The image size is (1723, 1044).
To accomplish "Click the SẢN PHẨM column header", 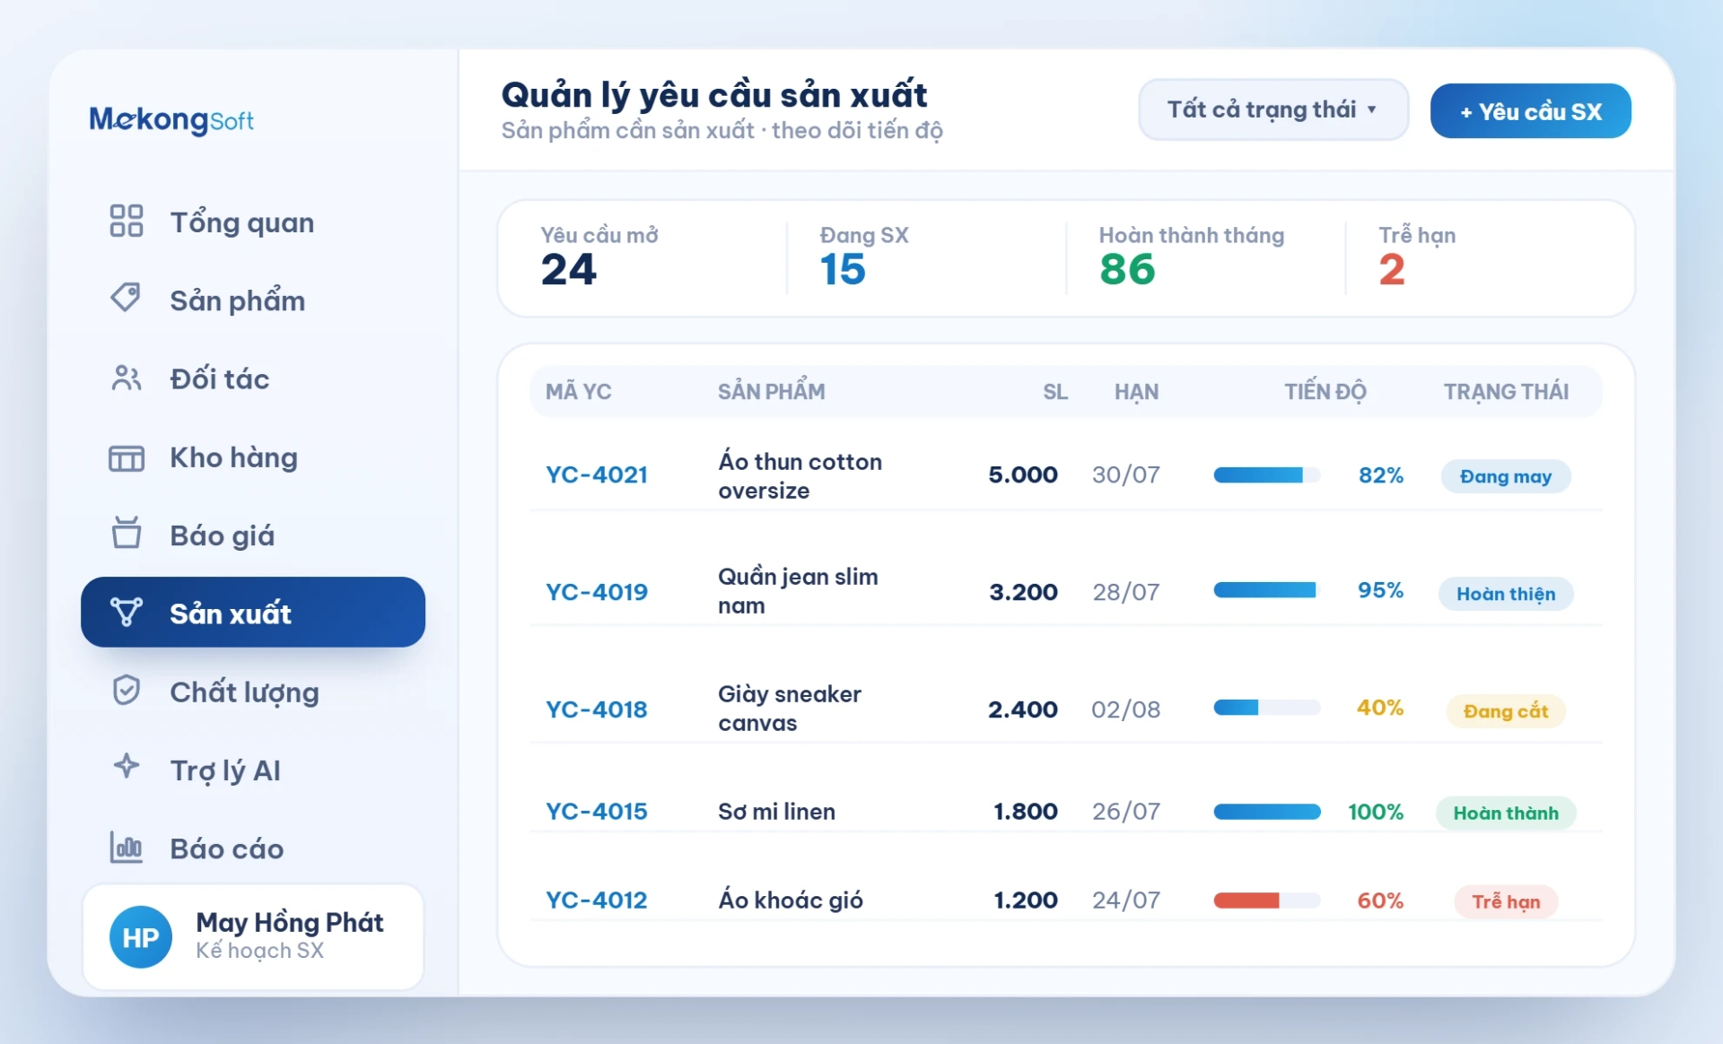I will click(772, 392).
